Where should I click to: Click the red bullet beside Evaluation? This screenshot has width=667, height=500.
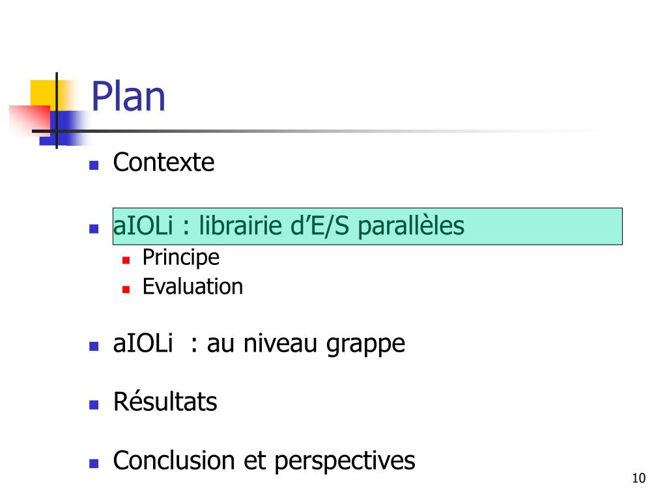tap(126, 290)
